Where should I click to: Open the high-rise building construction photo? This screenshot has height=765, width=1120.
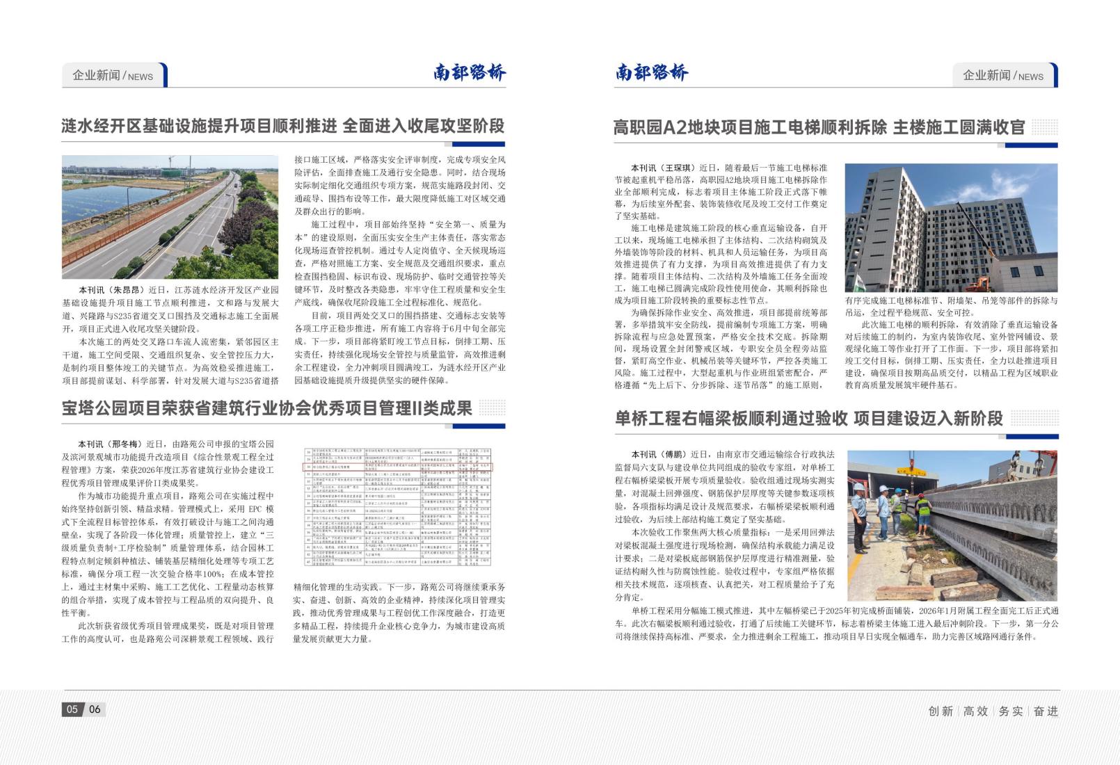pos(951,228)
